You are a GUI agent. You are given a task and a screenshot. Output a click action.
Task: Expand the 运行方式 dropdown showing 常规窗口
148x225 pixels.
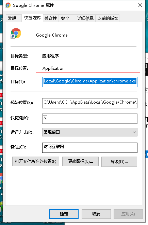coord(90,132)
